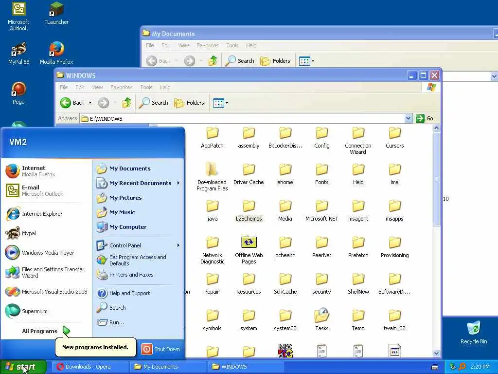Select the Prefetch folder
This screenshot has height=374, width=498.
coord(358,247)
